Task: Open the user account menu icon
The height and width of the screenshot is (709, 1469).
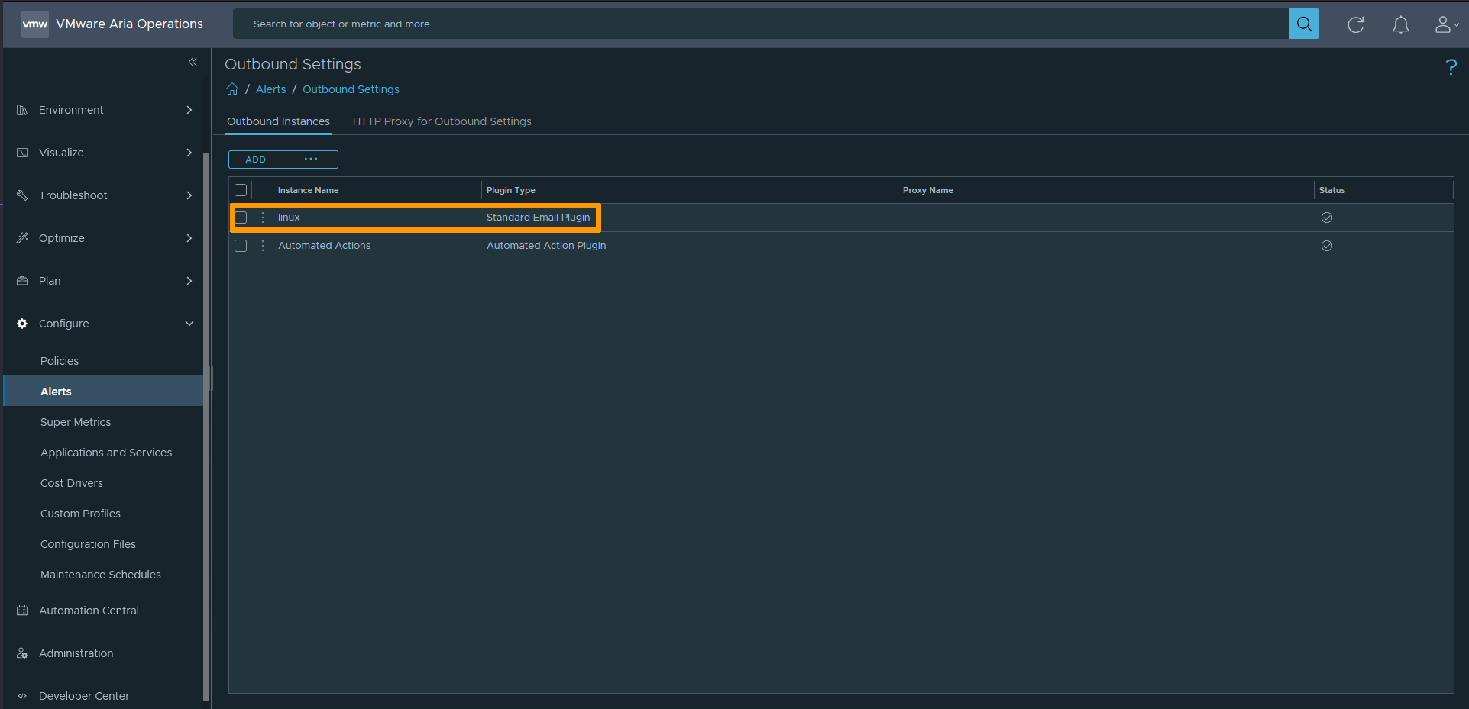Action: pyautogui.click(x=1445, y=24)
